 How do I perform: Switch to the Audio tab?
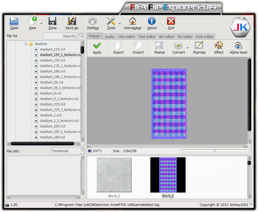pyautogui.click(x=110, y=37)
